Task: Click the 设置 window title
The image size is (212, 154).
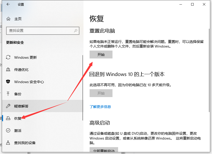Action: (x=21, y=5)
